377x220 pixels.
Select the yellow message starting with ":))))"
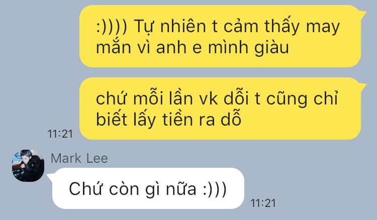coord(220,36)
